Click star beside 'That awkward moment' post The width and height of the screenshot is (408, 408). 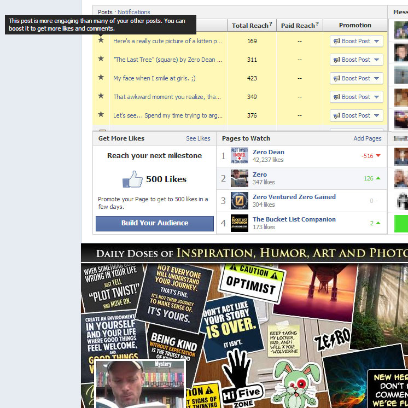click(101, 96)
